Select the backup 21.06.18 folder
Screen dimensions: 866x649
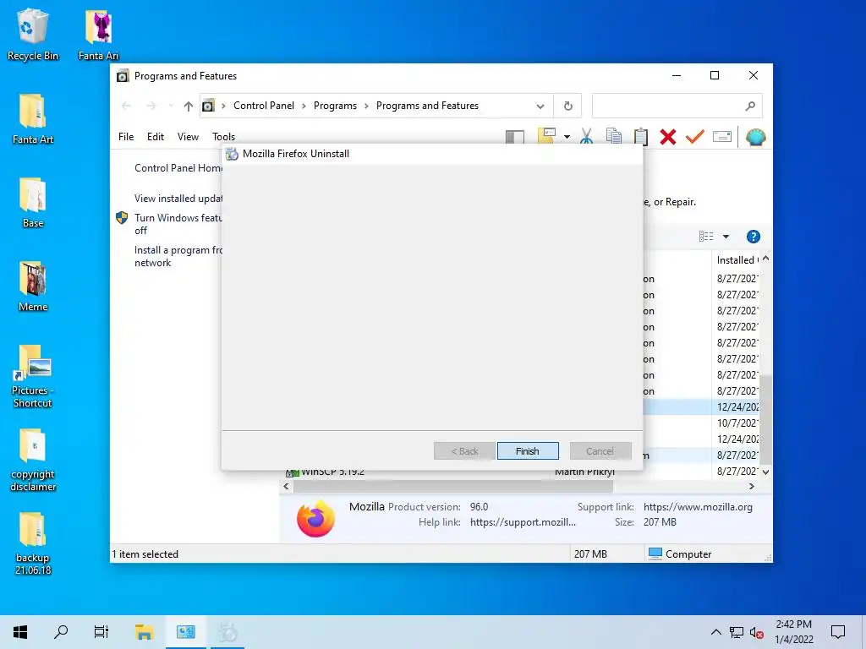tap(33, 544)
